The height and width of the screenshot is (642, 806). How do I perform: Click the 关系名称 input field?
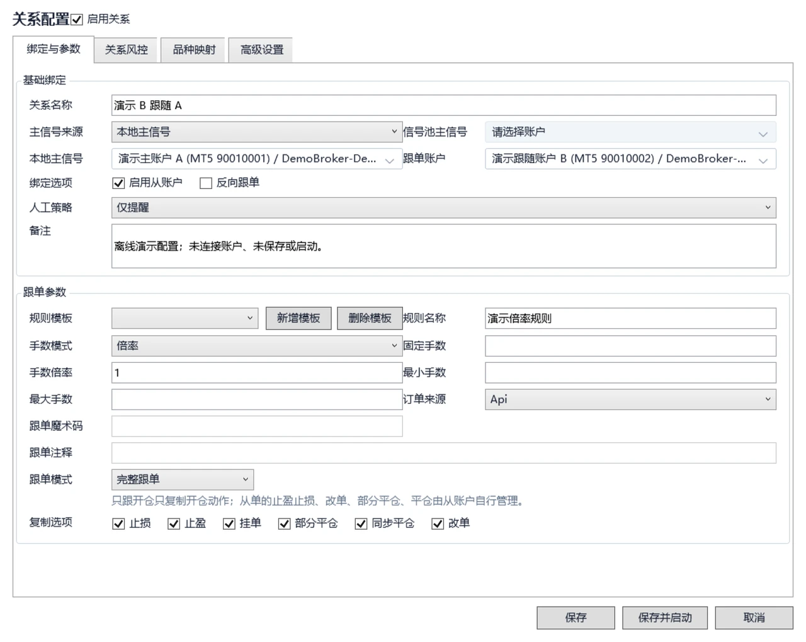pos(444,105)
